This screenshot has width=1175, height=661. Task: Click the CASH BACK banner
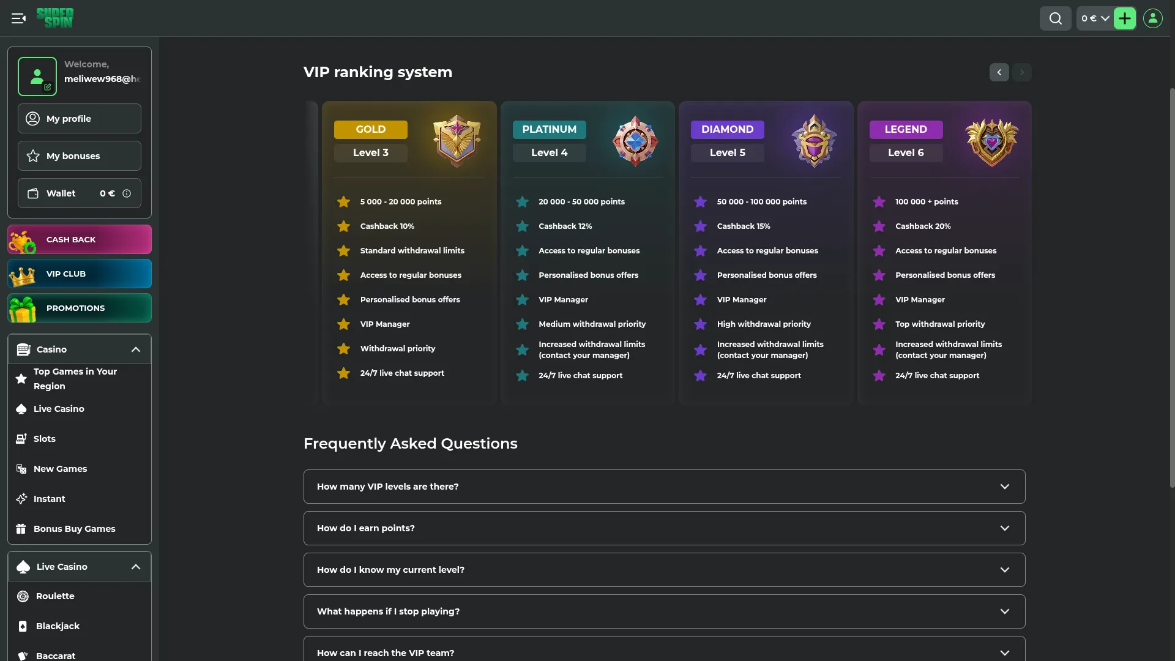point(80,239)
